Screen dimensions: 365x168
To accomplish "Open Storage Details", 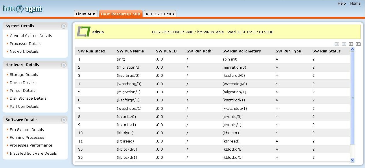I will pyautogui.click(x=24, y=75).
